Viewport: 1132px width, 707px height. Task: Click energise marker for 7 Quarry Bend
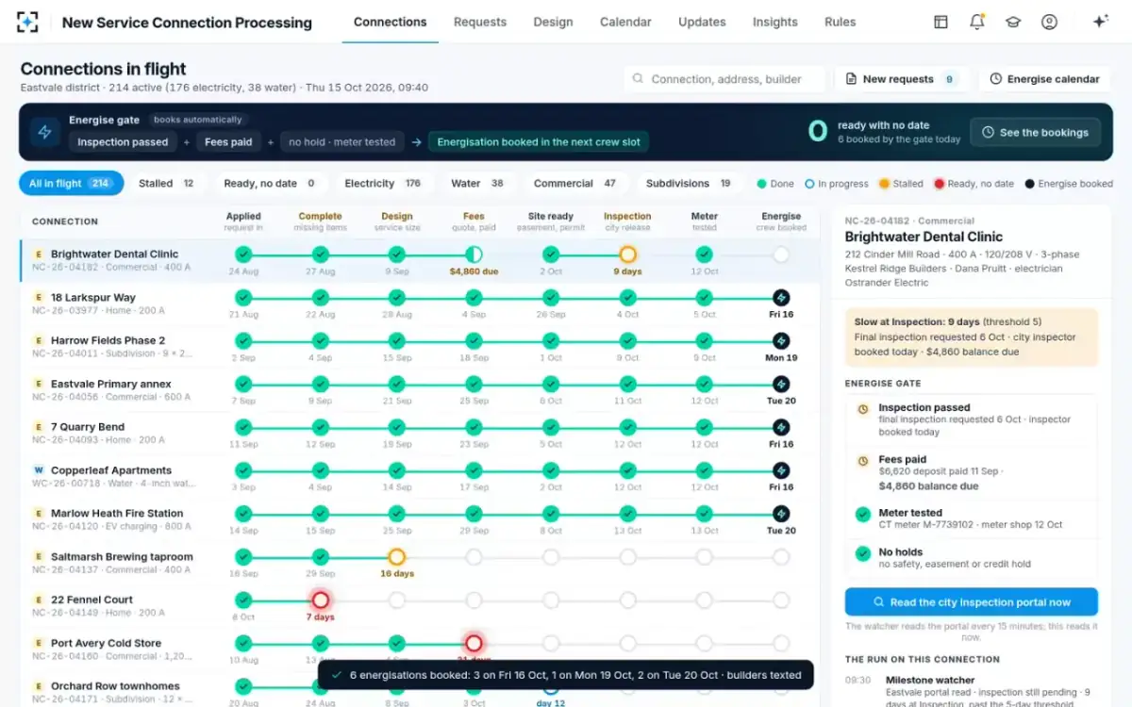pyautogui.click(x=781, y=427)
